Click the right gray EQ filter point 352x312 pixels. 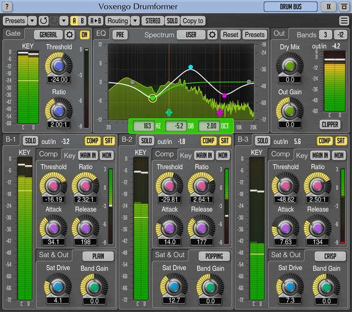[x=249, y=82]
